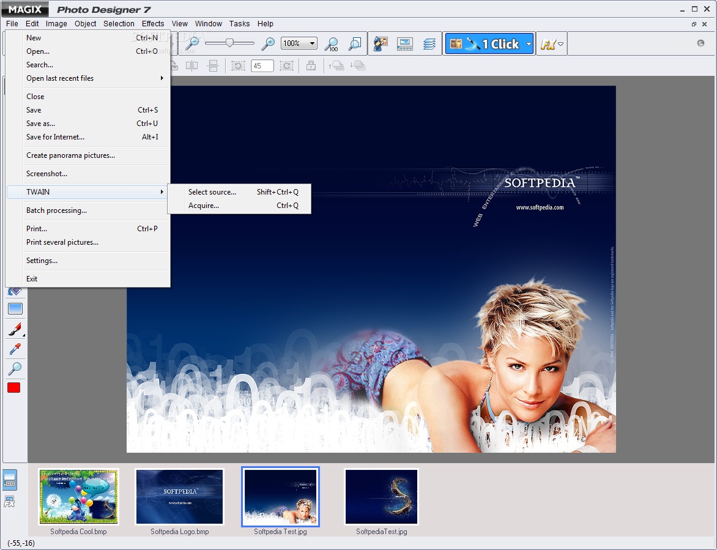Set zoom to 100 percent icon
Viewport: 717px width, 550px height.
tap(331, 44)
